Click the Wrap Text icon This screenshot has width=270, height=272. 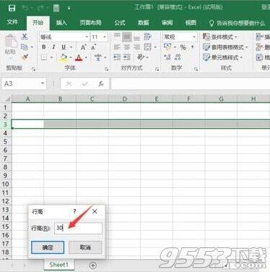coord(147,37)
